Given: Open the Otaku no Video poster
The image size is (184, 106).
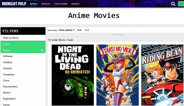Looking at the screenshot, I should tap(117, 75).
